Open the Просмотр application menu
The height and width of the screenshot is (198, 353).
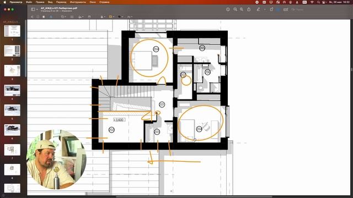point(16,2)
